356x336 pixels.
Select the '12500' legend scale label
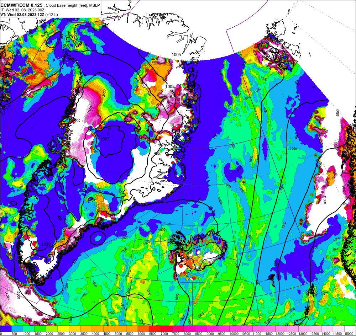click(x=291, y=334)
